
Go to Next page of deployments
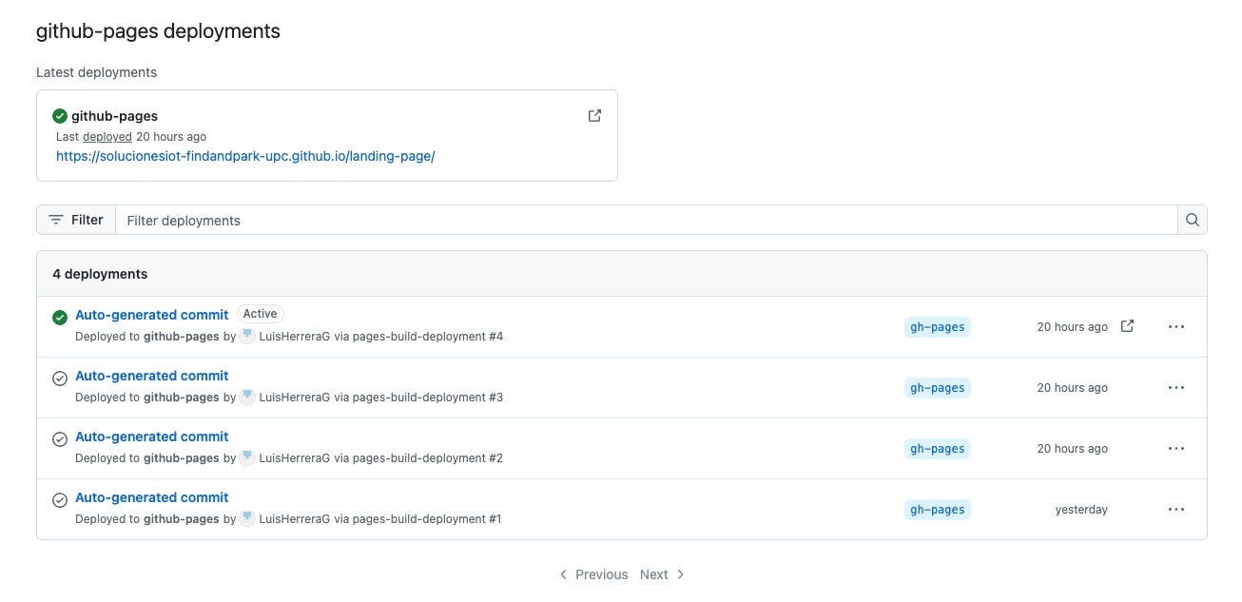pyautogui.click(x=663, y=574)
